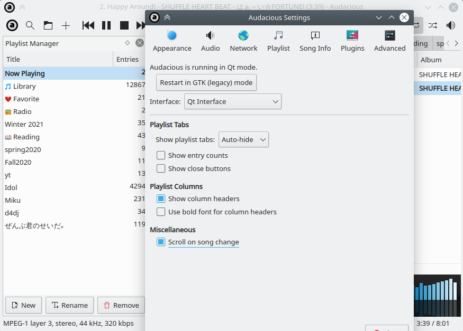Click the Settings window menu icon
Image resolution: width=463 pixels, height=331 pixels.
(x=155, y=17)
